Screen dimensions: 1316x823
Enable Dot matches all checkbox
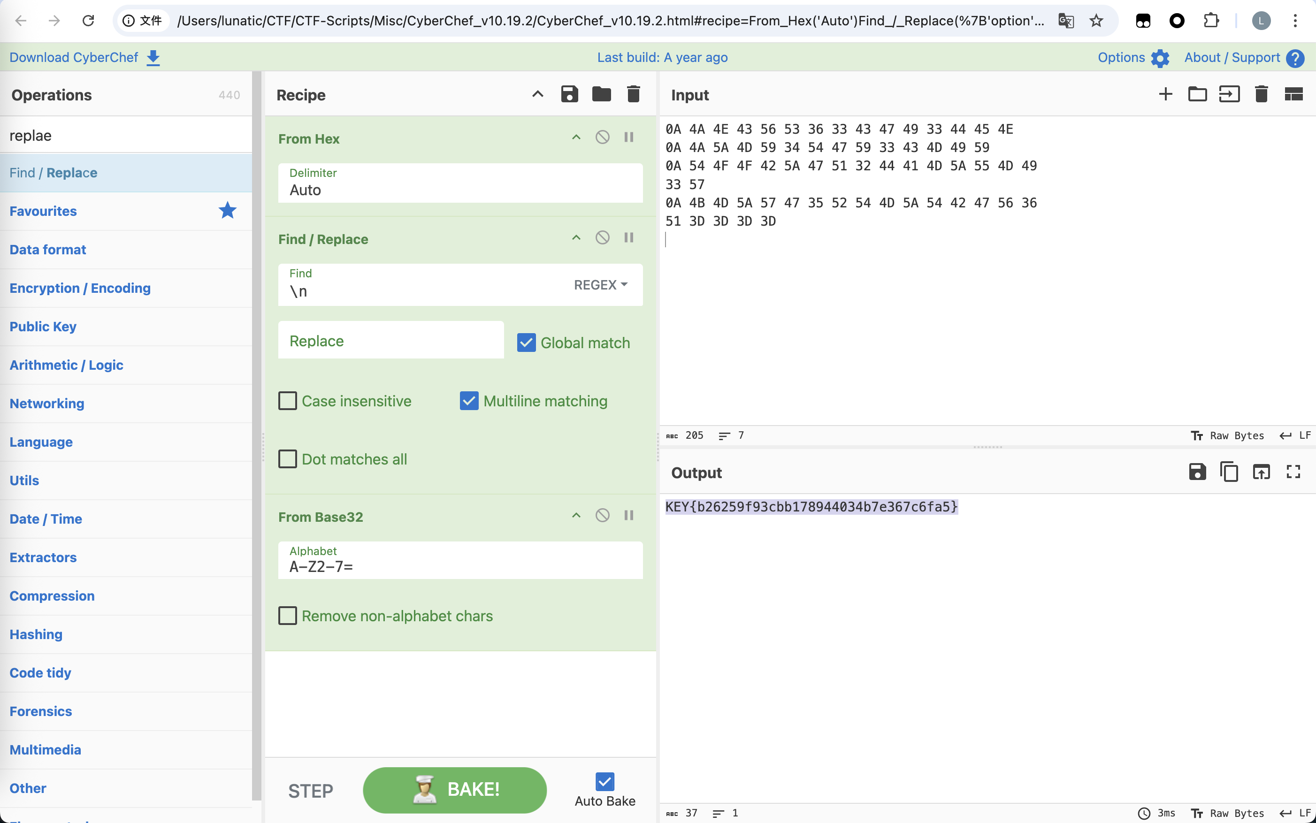point(288,459)
